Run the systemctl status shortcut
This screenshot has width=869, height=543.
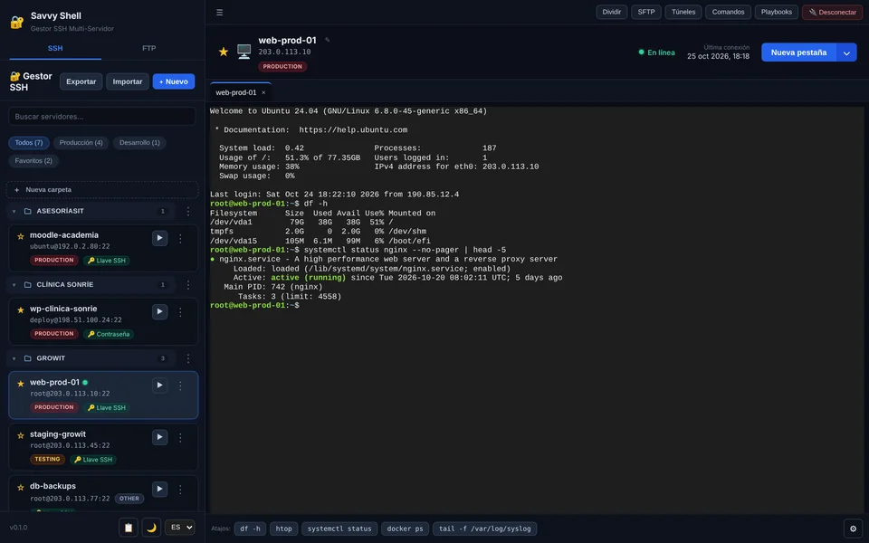tap(339, 529)
